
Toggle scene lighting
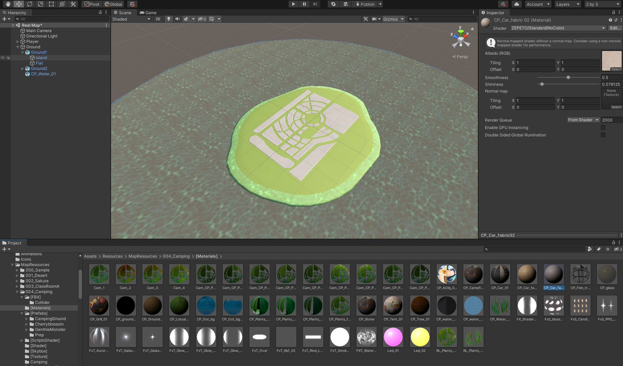click(169, 19)
